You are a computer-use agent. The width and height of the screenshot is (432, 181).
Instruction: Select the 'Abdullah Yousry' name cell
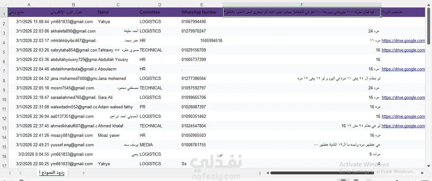point(118,59)
